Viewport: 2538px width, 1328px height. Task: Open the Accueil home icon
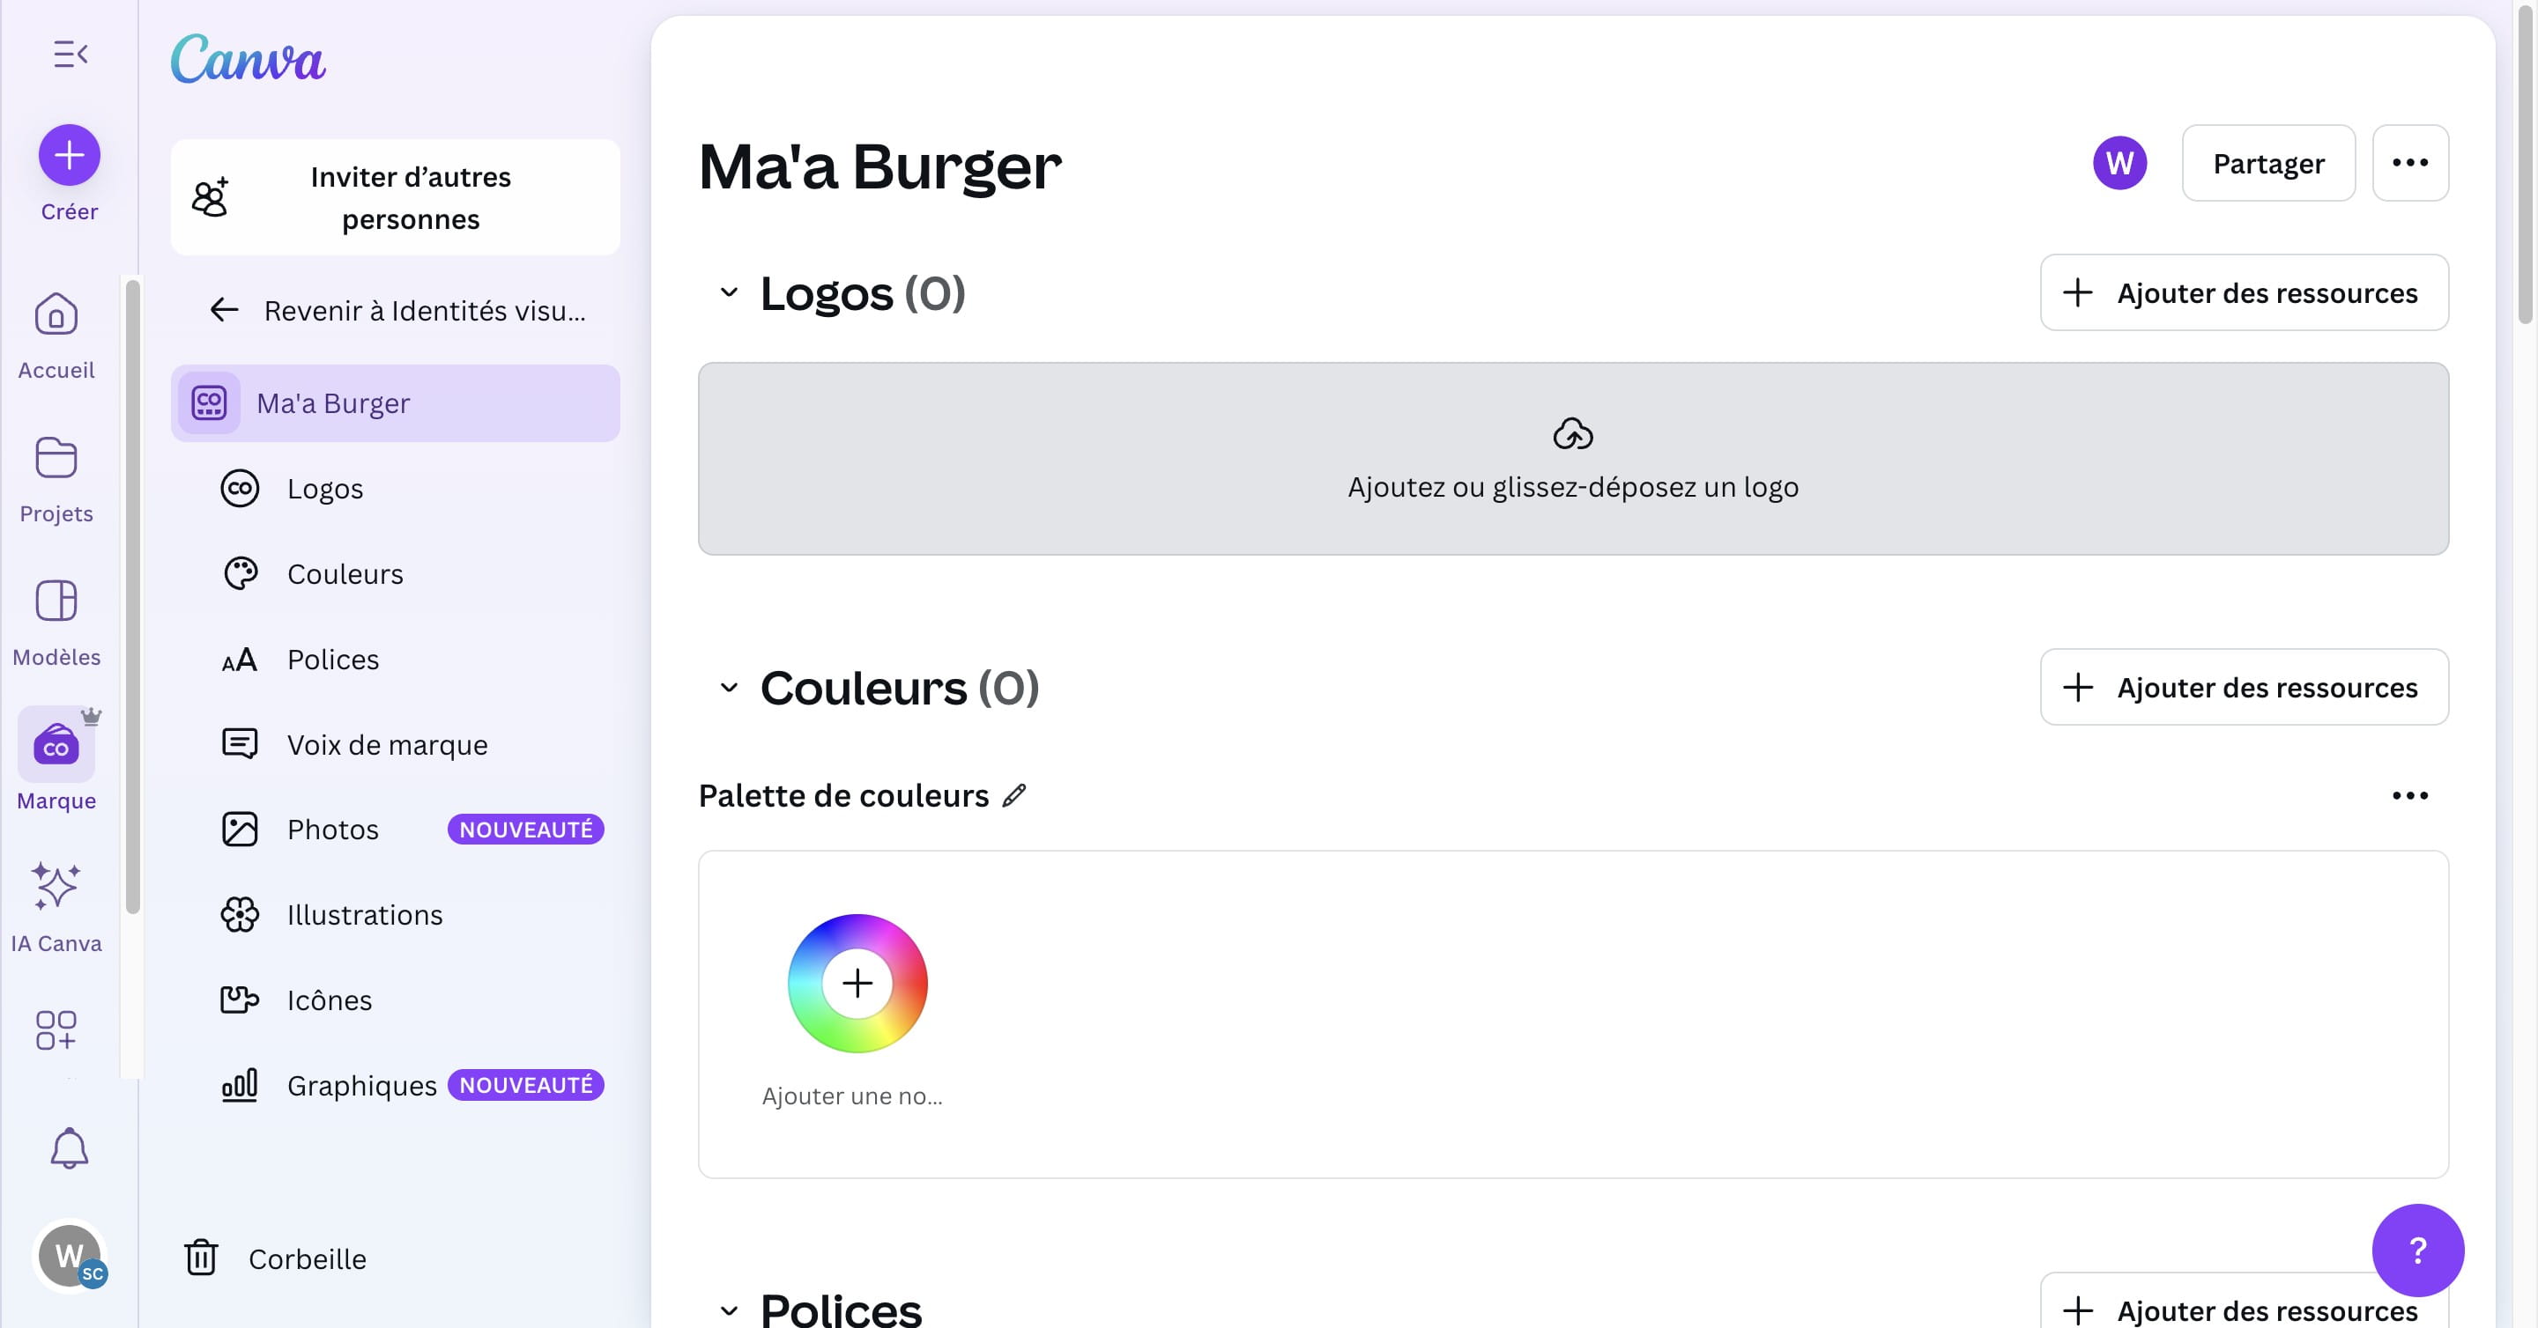point(56,315)
